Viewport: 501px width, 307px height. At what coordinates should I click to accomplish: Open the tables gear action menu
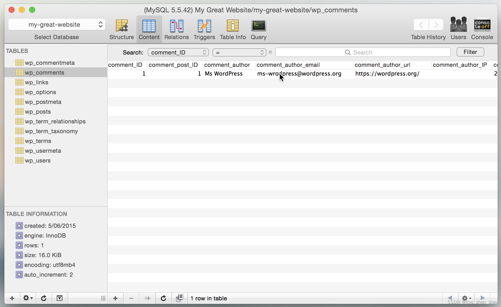pyautogui.click(x=28, y=298)
